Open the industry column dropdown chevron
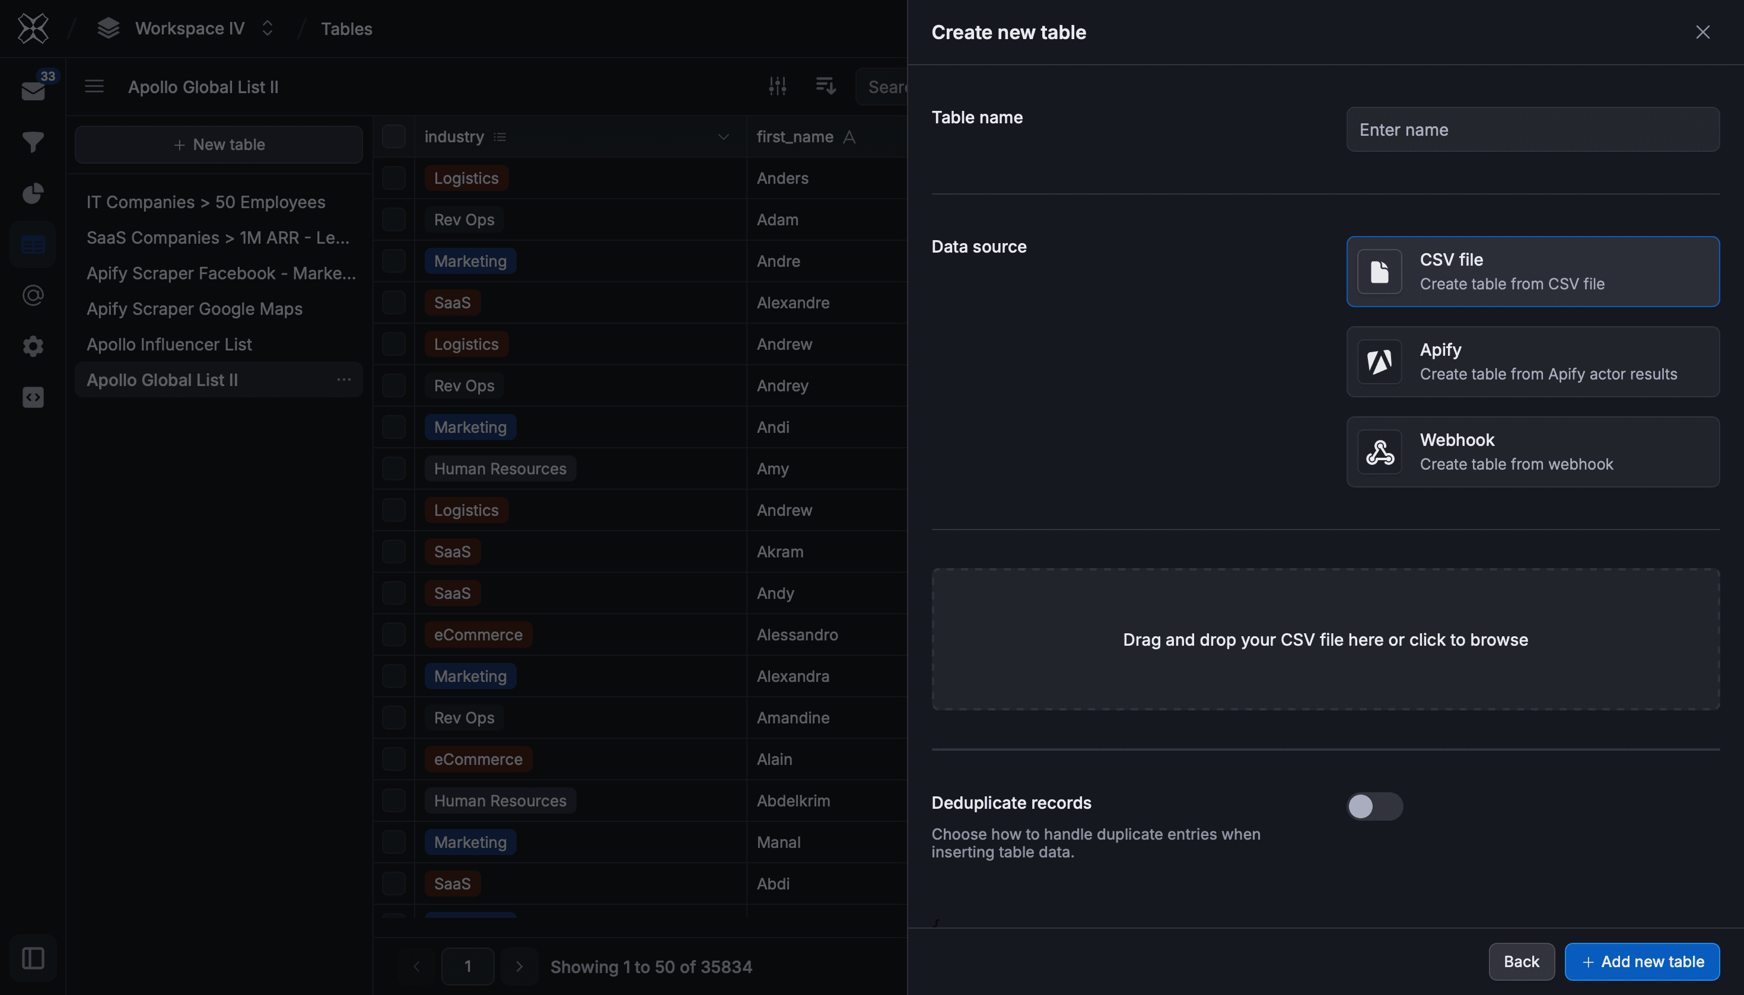1744x995 pixels. pyautogui.click(x=723, y=138)
